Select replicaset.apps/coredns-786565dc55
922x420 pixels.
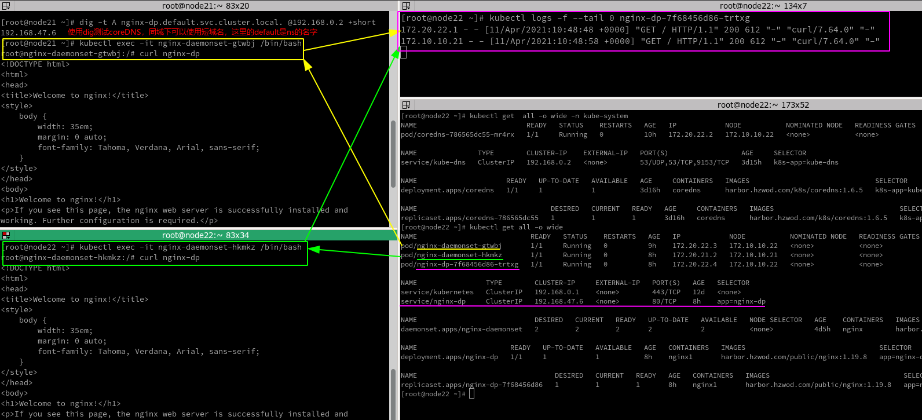point(470,218)
